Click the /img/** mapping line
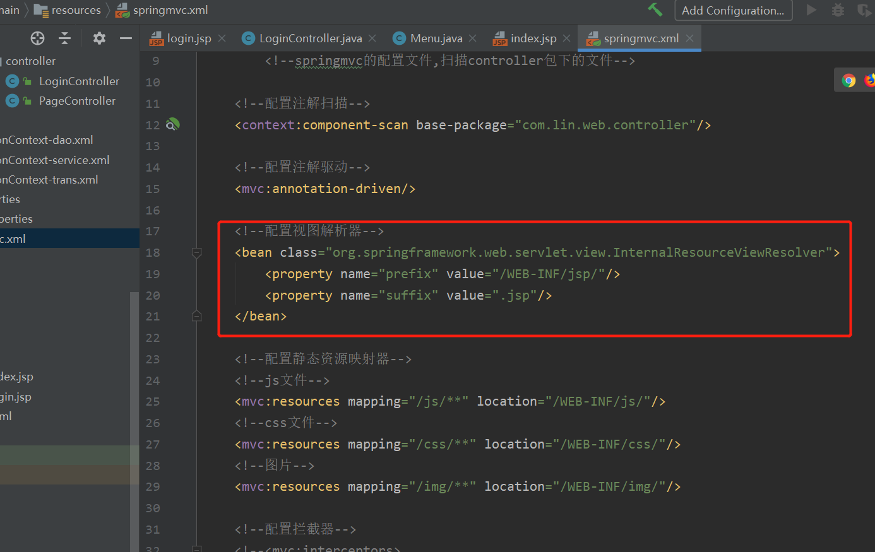875x552 pixels. pos(458,486)
